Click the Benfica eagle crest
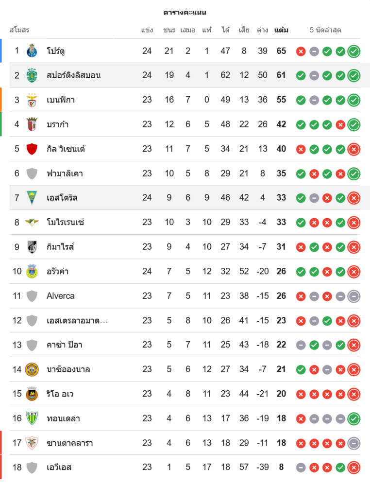Image resolution: width=370 pixels, height=486 pixels. coord(32,100)
